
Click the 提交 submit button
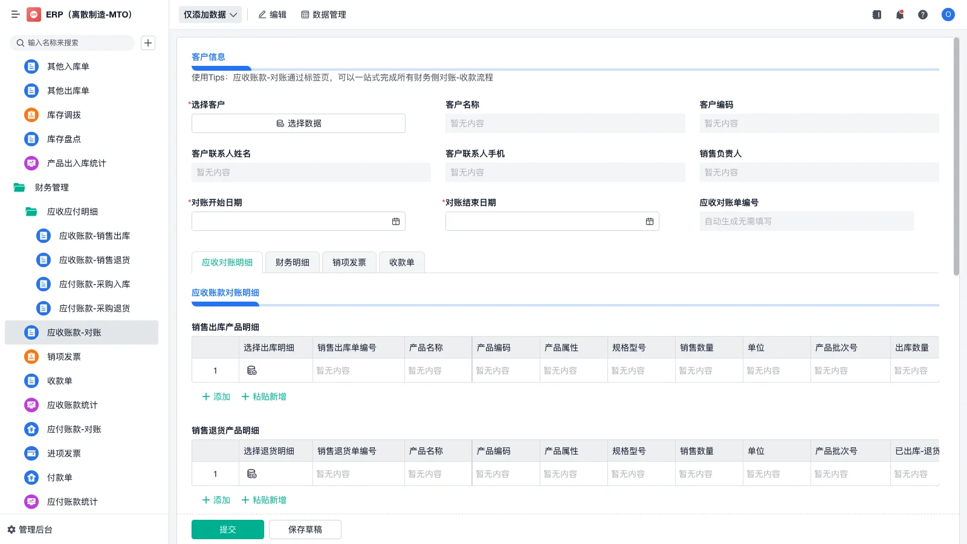pyautogui.click(x=227, y=529)
